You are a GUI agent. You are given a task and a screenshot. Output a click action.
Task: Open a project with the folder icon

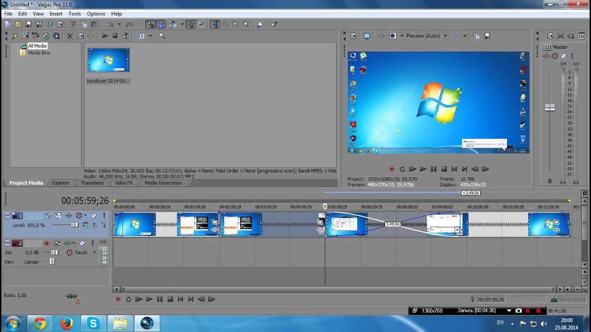(x=18, y=24)
